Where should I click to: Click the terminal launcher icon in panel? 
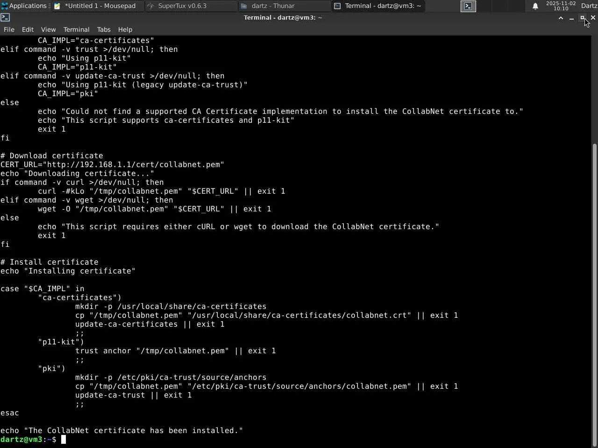click(468, 6)
